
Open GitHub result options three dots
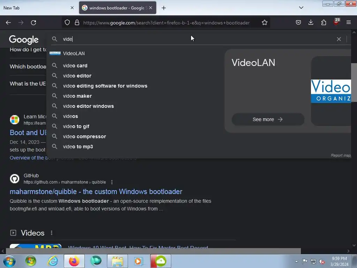click(x=112, y=182)
